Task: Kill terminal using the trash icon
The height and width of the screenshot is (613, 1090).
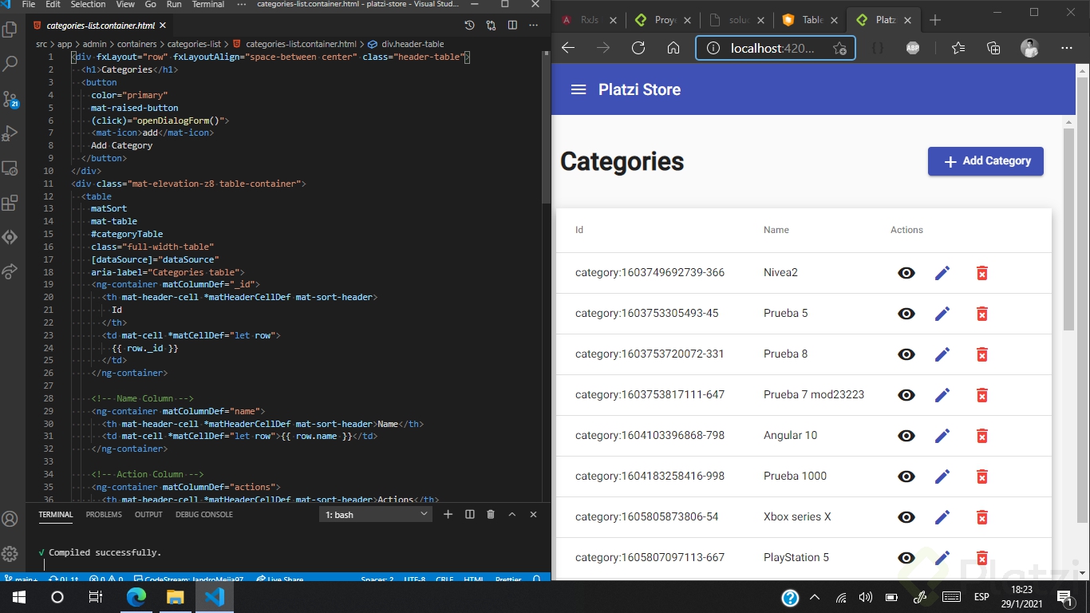Action: [491, 515]
